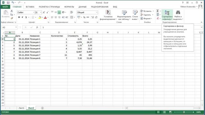
Task: Open the Общий number format dropdown
Action: 97,12
